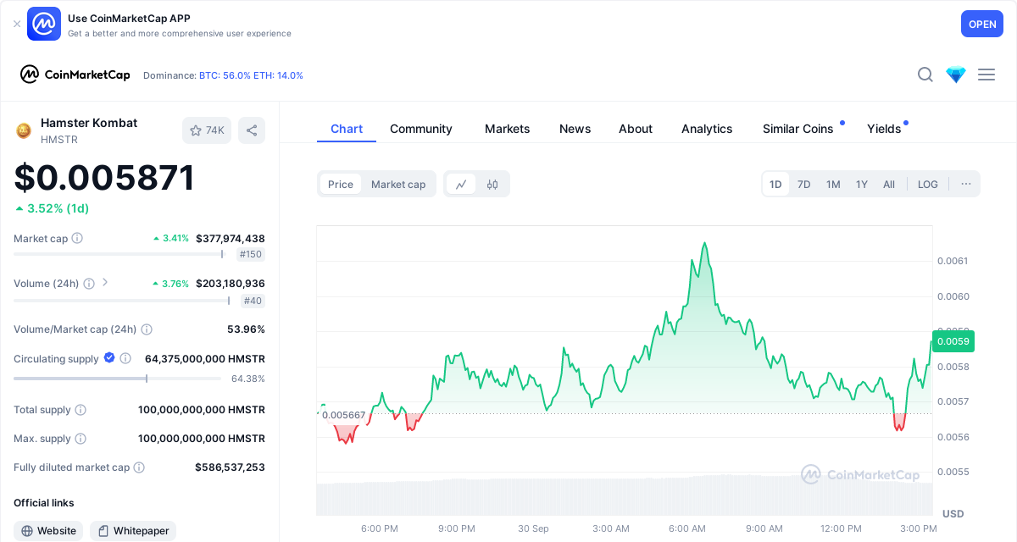Image resolution: width=1017 pixels, height=542 pixels.
Task: Click the price chart peak near 6:00 AM
Action: 704,243
